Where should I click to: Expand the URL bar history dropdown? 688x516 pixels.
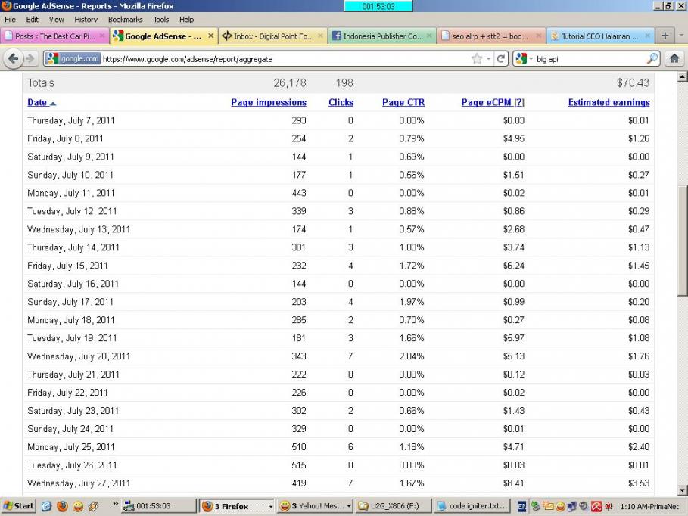[x=489, y=58]
